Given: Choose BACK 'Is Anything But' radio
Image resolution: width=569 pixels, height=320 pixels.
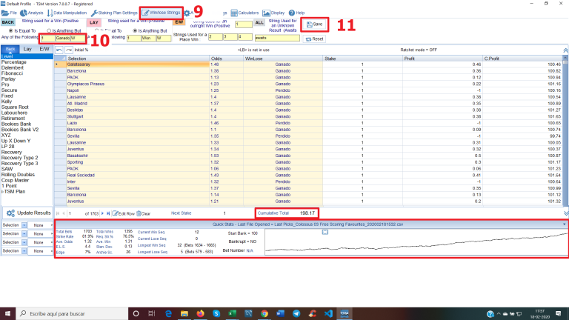Looking at the screenshot, I should pos(49,31).
